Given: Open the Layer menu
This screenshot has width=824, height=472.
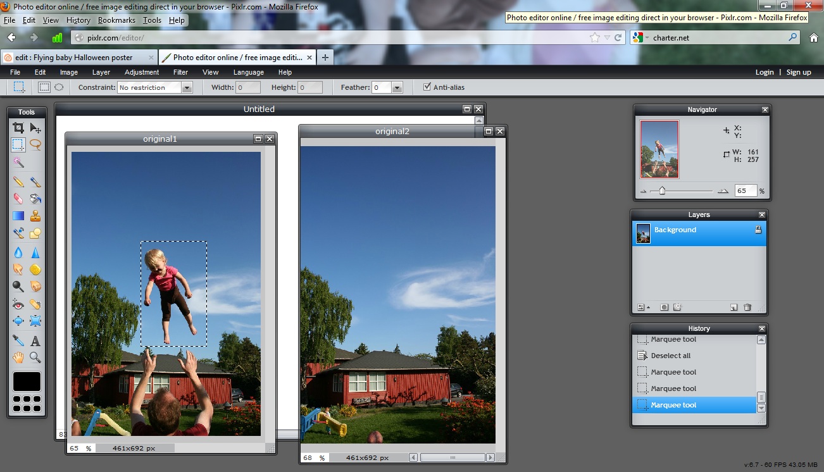Looking at the screenshot, I should [101, 72].
